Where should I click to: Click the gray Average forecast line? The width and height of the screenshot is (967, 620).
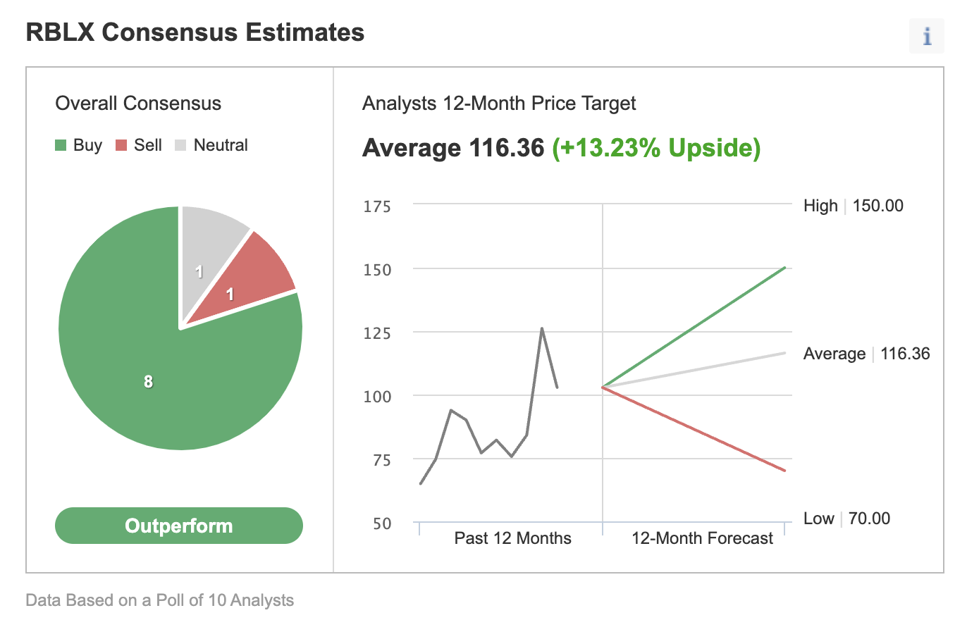(x=694, y=370)
